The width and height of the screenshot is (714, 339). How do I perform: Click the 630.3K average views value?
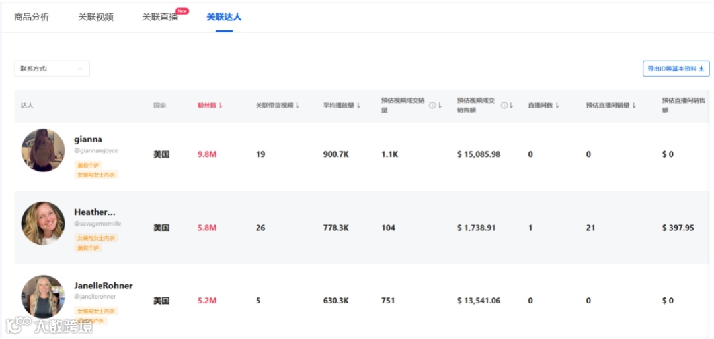pos(336,301)
